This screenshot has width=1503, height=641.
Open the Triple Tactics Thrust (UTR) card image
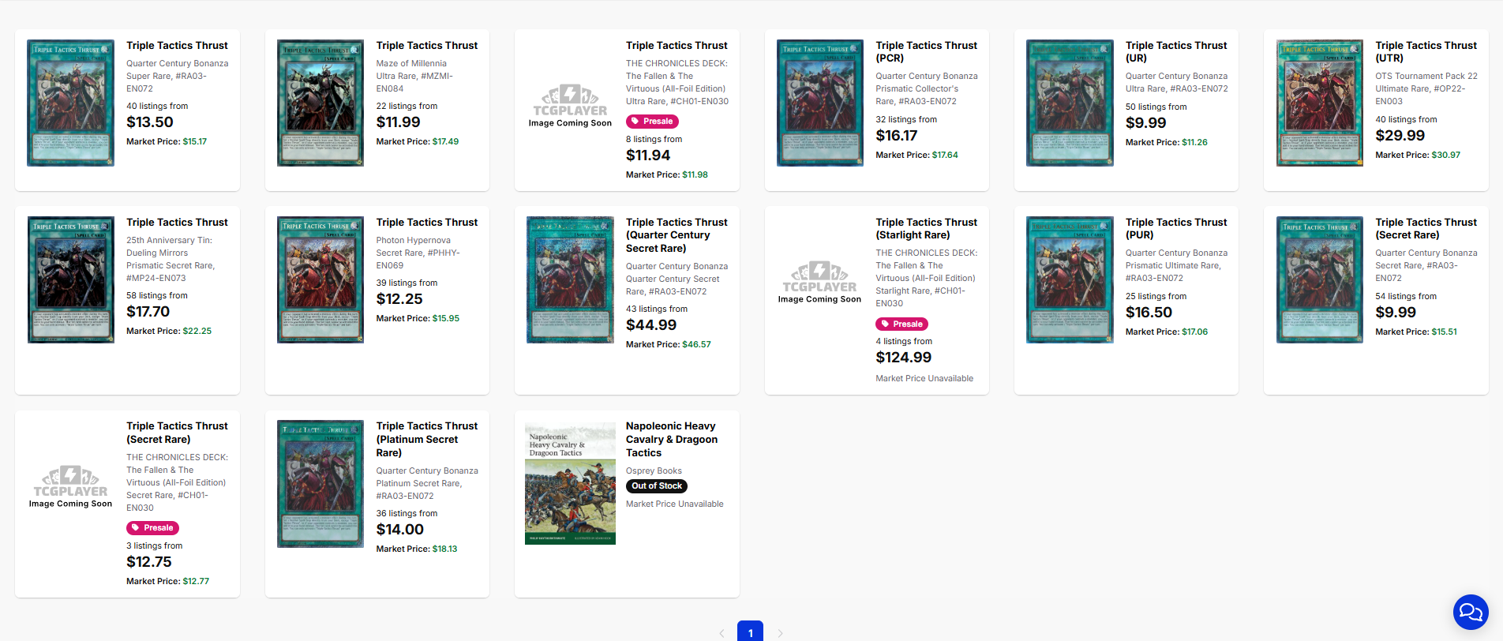pos(1320,103)
